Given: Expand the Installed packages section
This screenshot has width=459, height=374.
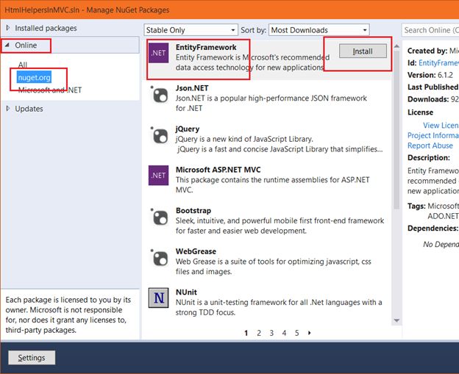Looking at the screenshot, I should (8, 28).
